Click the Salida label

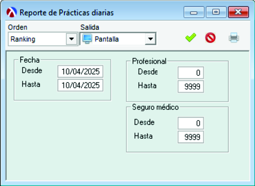point(90,27)
